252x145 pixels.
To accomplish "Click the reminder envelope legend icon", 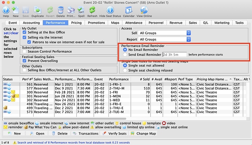I will point(5,127).
